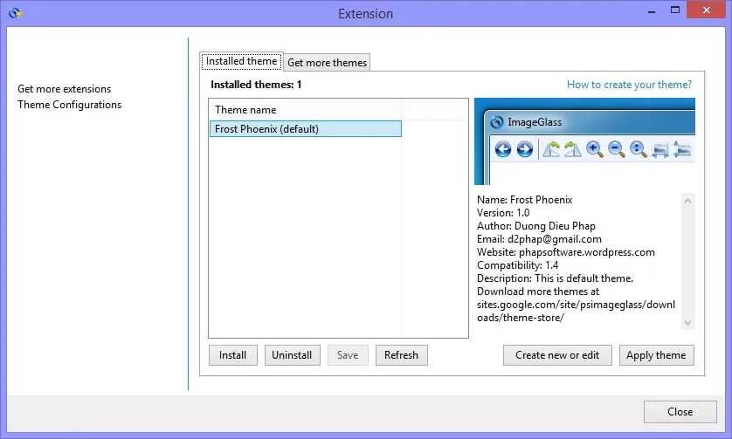Click the third magnifier icon in the preview toolbar

[639, 149]
